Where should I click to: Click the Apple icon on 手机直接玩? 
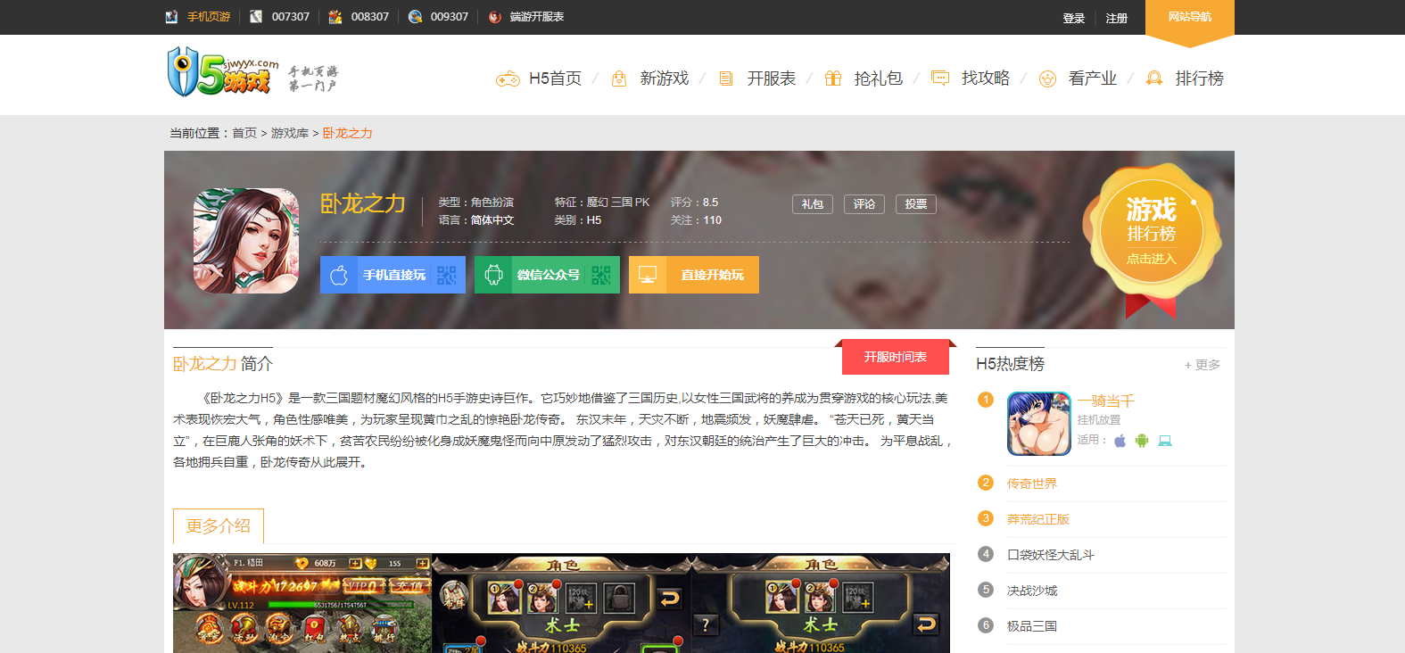click(x=339, y=275)
